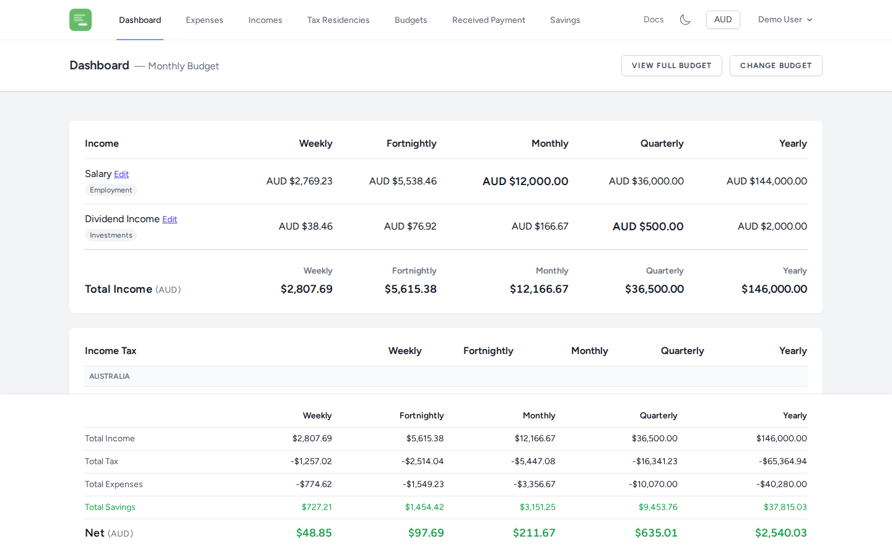Screen dimensions: 892x557
Task: Toggle dark mode with the moon icon
Action: 685,20
